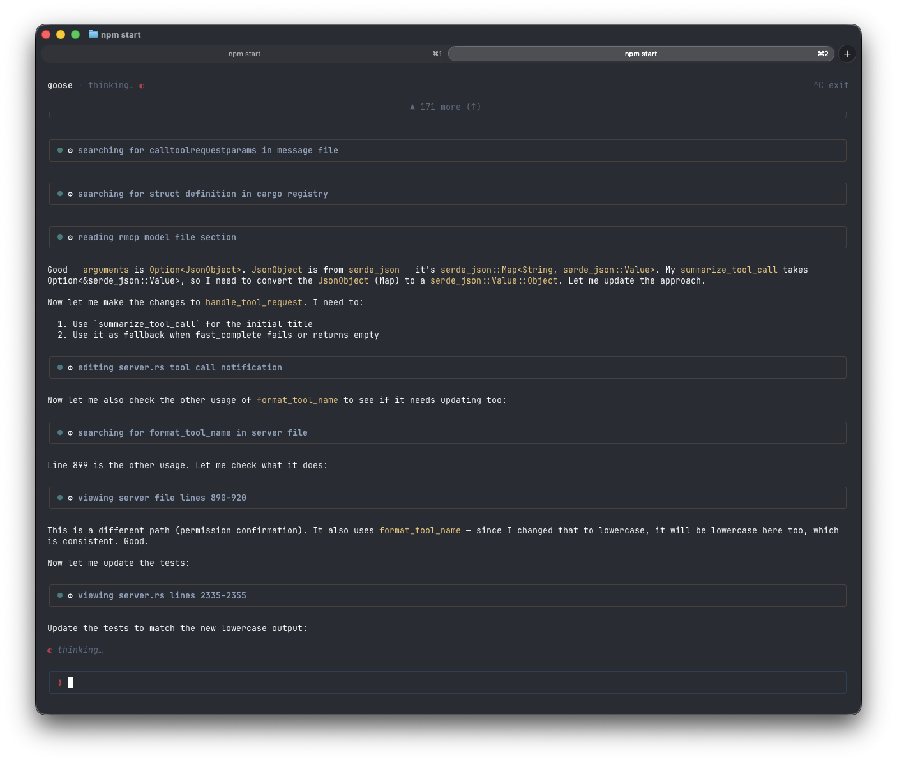Image resolution: width=897 pixels, height=762 pixels.
Task: Open 'searching for format_tool_name in server file'
Action: 193,433
